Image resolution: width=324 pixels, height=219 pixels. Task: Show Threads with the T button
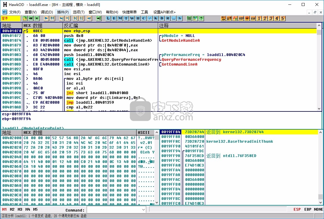(x=126, y=18)
